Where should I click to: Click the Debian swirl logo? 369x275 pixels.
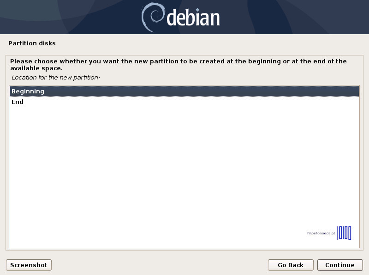(x=153, y=17)
